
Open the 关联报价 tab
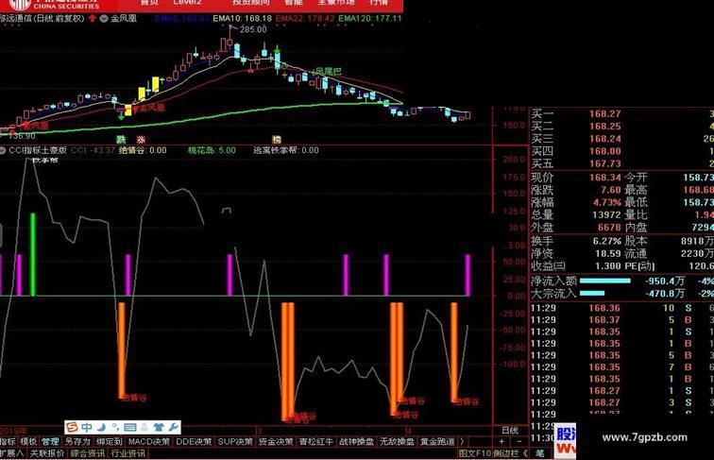point(47,453)
